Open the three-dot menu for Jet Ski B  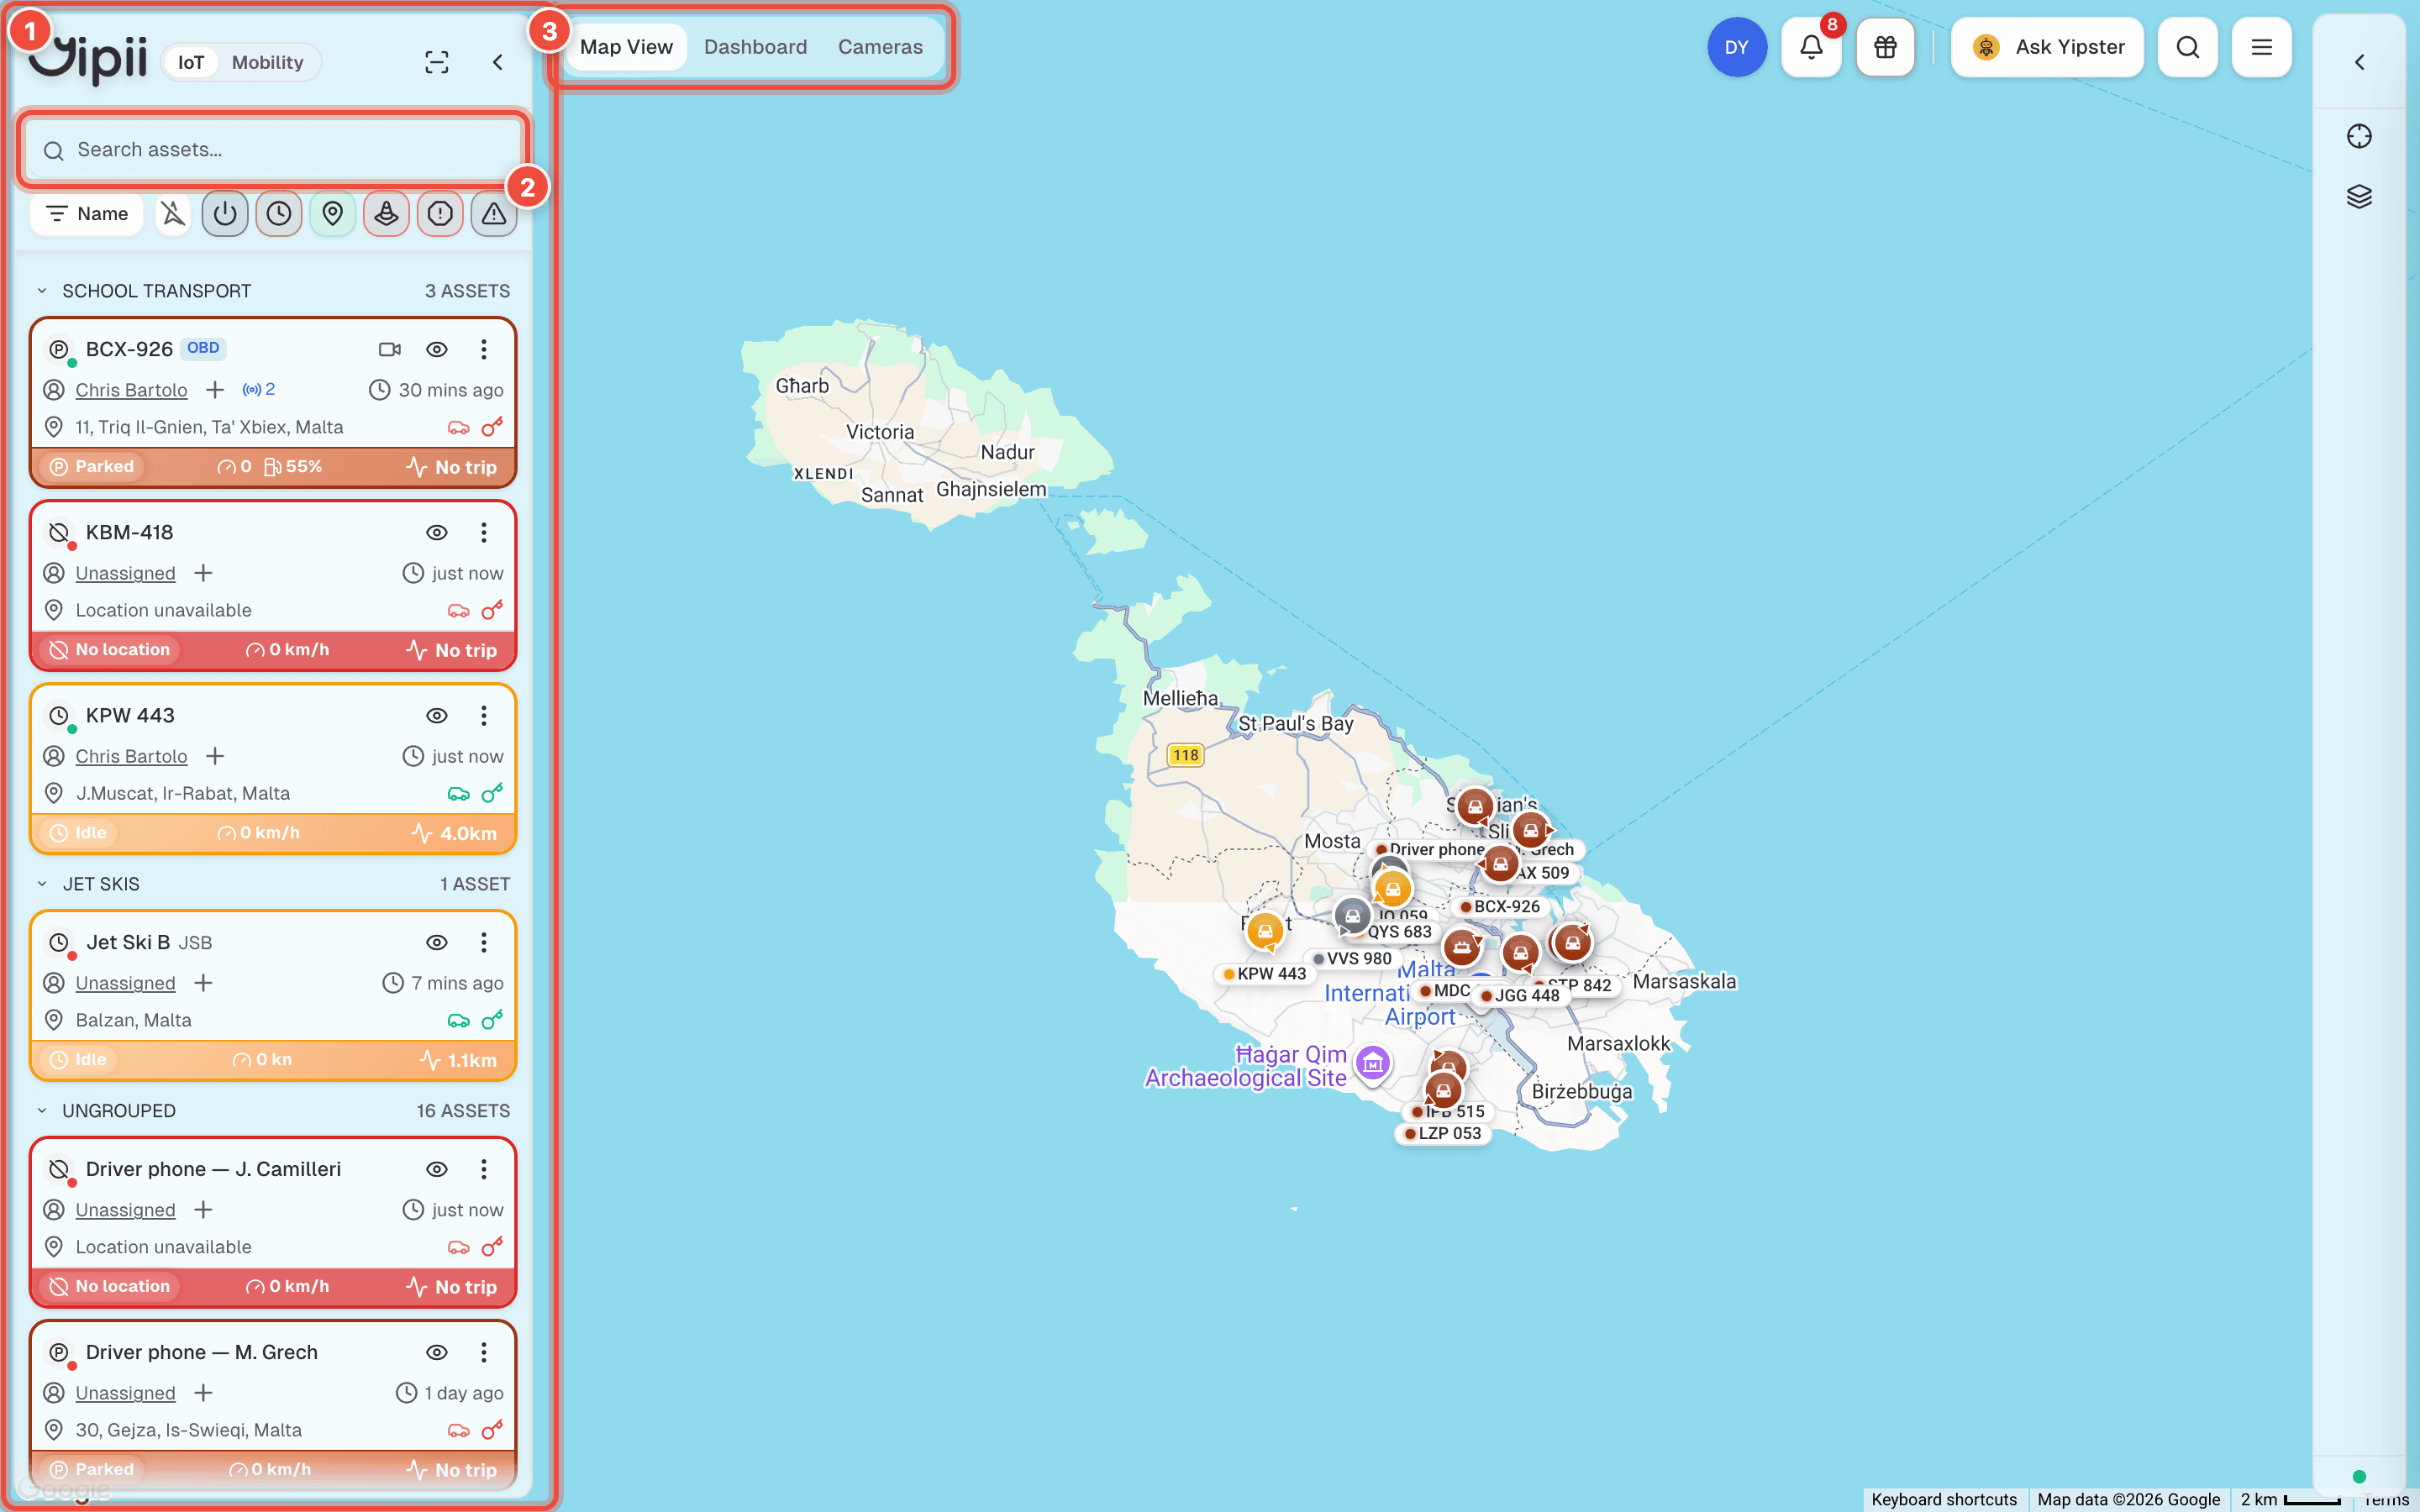pyautogui.click(x=484, y=942)
